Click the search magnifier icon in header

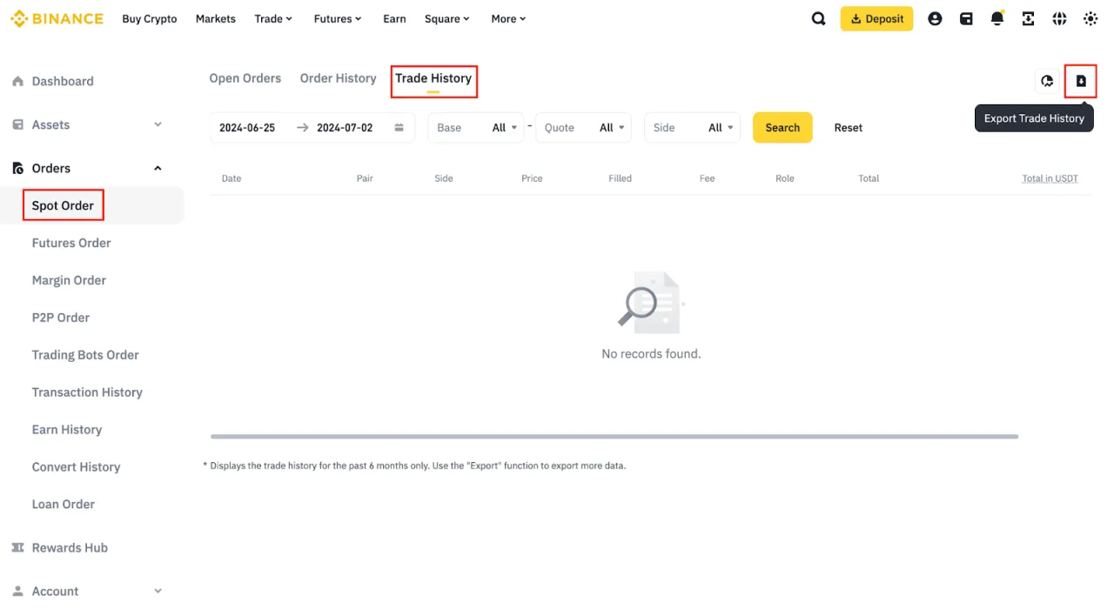coord(818,19)
